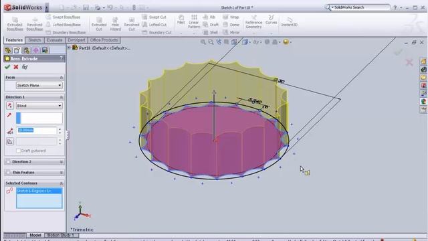Choose Lofted Boss/Base

pyautogui.click(x=64, y=25)
